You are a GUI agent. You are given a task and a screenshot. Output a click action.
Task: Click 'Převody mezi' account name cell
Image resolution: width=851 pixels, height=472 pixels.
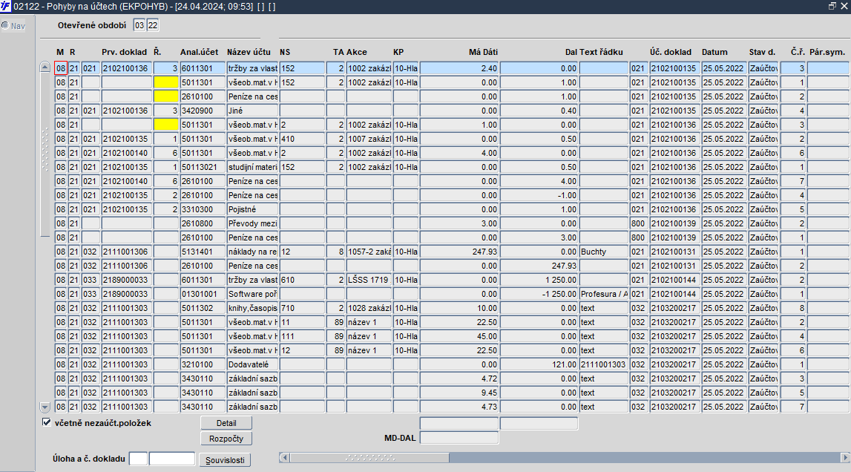pyautogui.click(x=252, y=224)
